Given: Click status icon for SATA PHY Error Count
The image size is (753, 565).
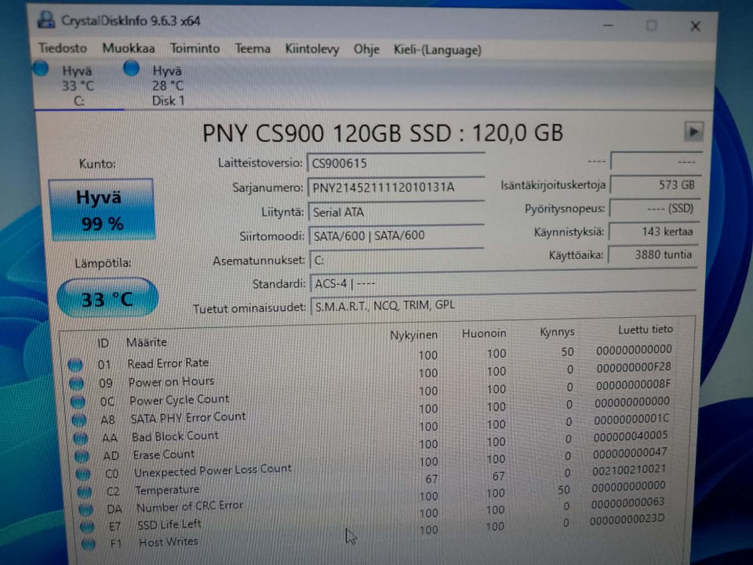Looking at the screenshot, I should (x=78, y=421).
